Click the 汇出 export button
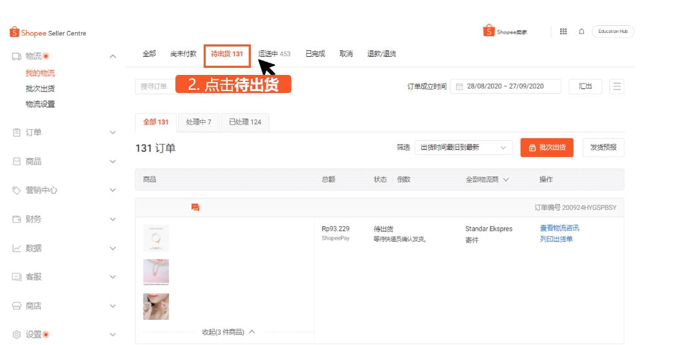This screenshot has height=345, width=676. pyautogui.click(x=585, y=87)
